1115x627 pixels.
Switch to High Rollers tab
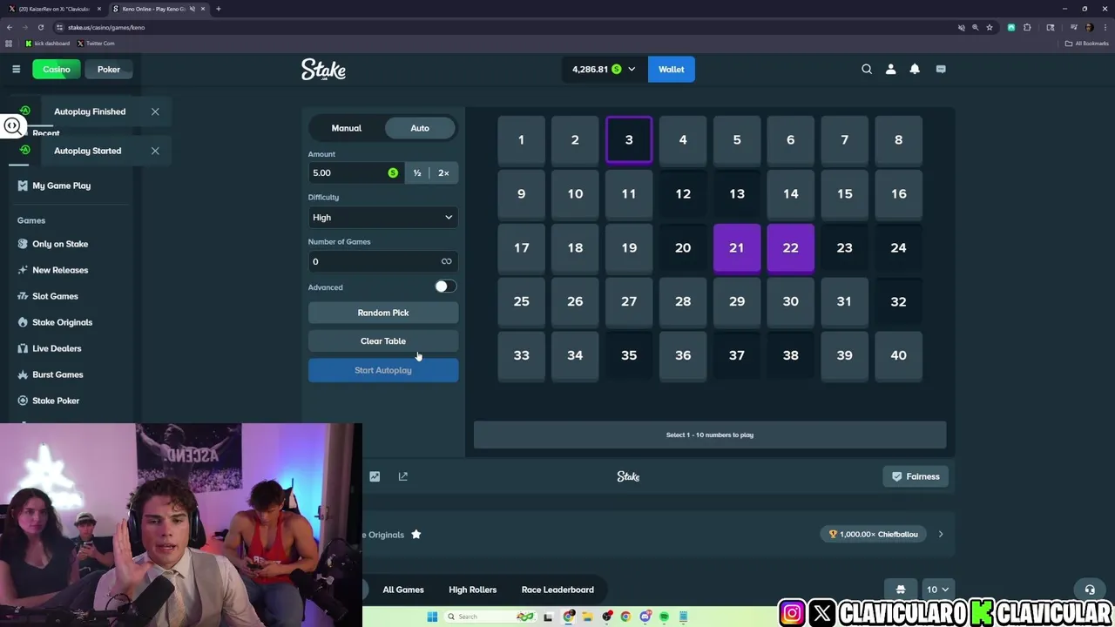[x=472, y=590]
